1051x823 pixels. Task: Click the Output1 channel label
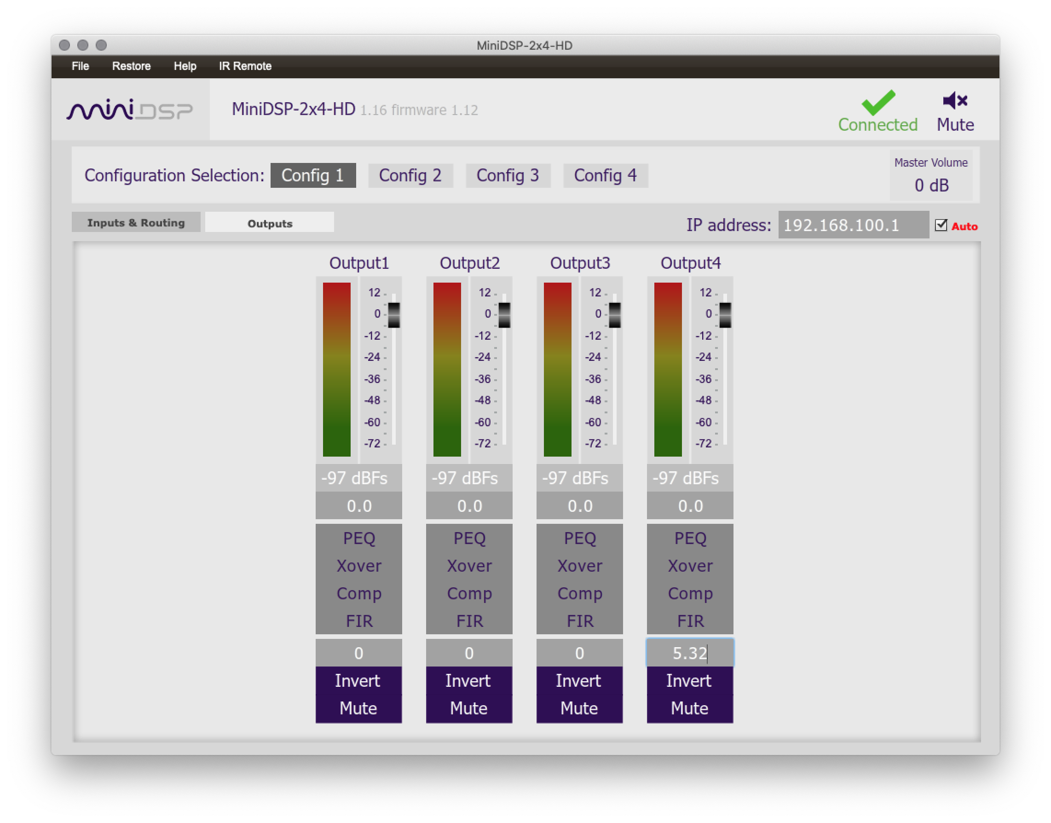(x=359, y=263)
